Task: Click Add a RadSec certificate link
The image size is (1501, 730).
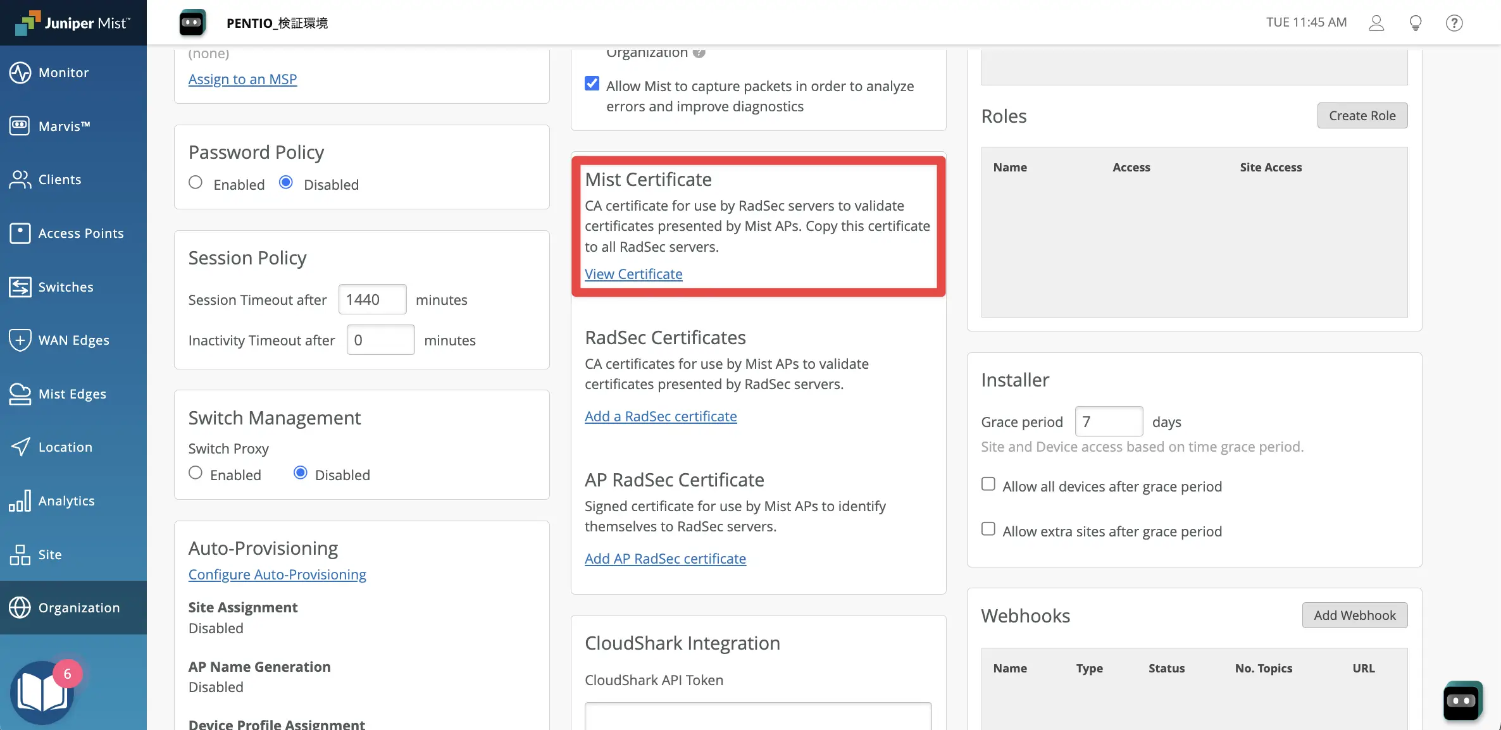Action: click(661, 416)
